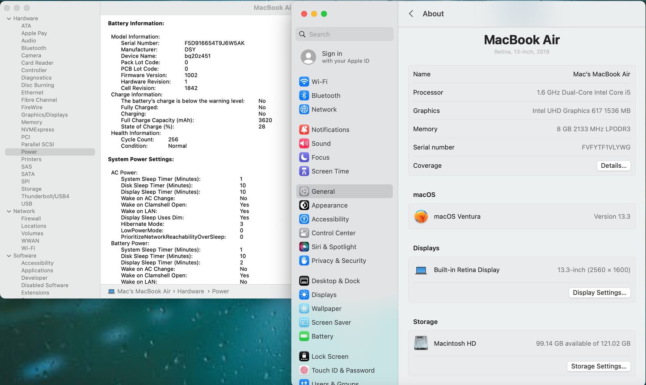The image size is (646, 385).
Task: Select Thunderbolt/USB4 in hardware list
Action: tap(45, 196)
